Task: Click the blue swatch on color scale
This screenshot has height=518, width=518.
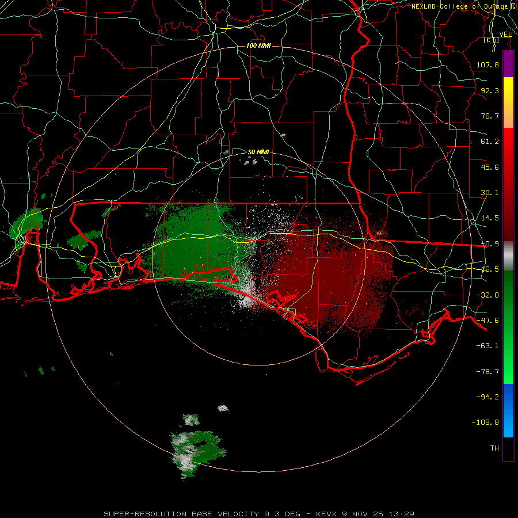Action: coord(508,410)
